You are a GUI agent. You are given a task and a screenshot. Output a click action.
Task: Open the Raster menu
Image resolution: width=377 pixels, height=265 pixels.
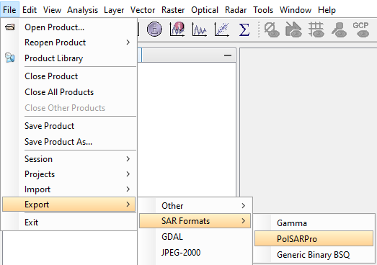click(x=173, y=10)
